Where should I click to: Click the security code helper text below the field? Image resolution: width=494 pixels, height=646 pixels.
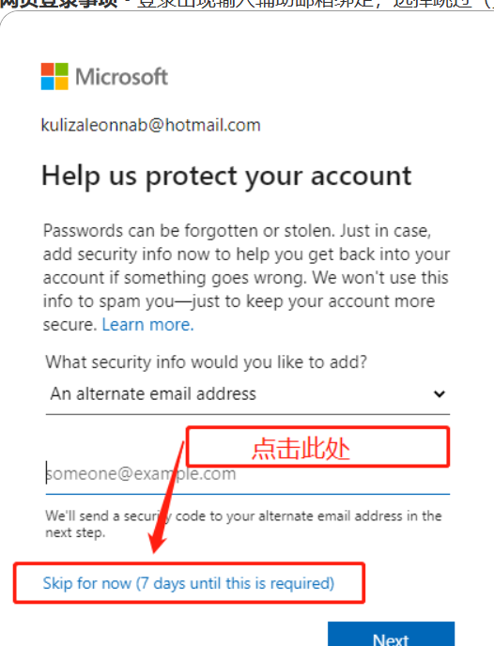click(243, 524)
